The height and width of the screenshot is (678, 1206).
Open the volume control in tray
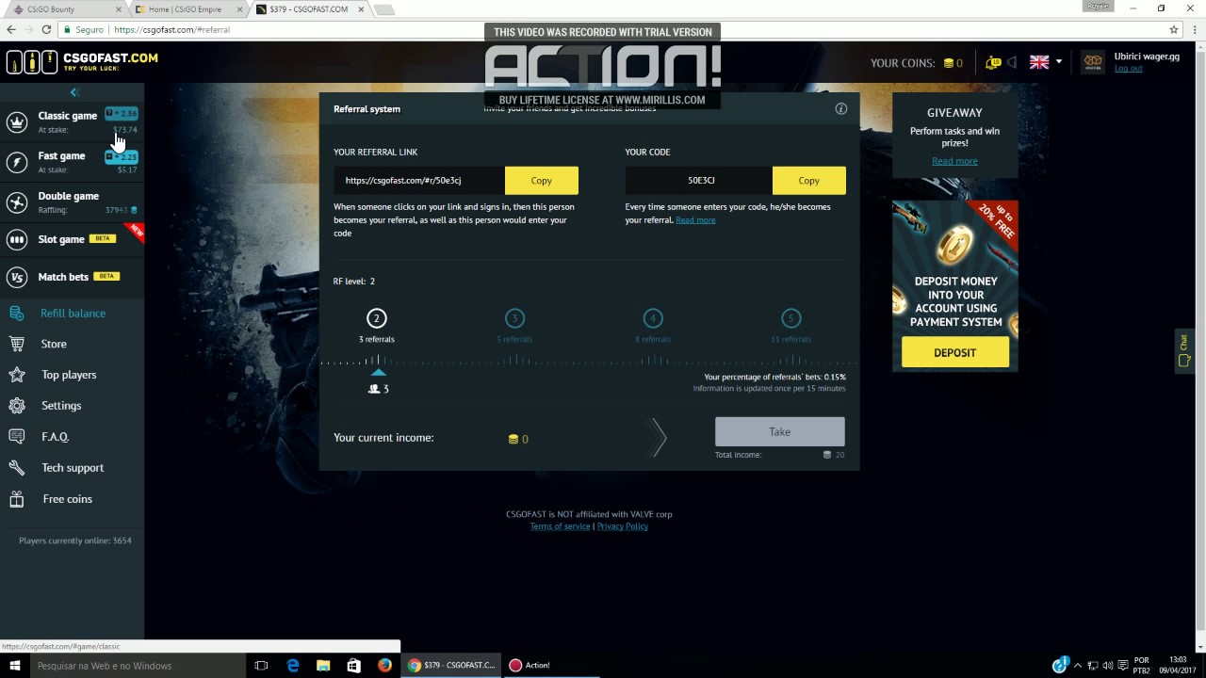[x=1108, y=666]
